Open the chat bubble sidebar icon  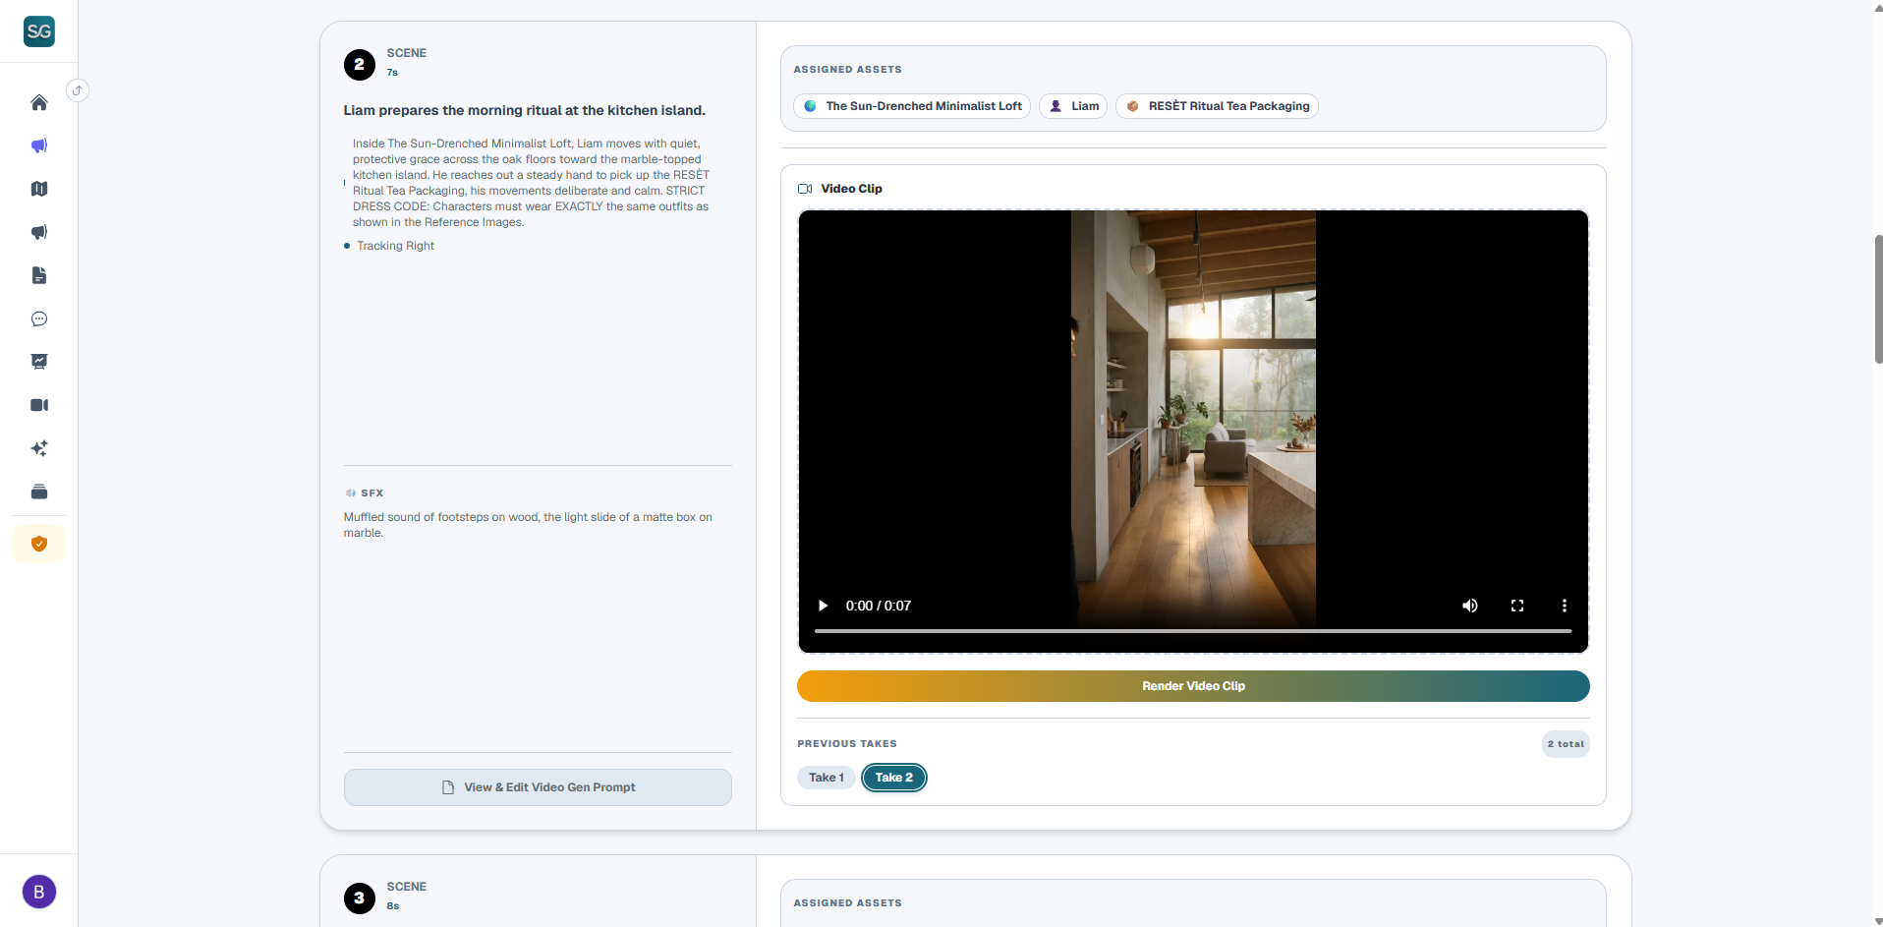pyautogui.click(x=39, y=319)
